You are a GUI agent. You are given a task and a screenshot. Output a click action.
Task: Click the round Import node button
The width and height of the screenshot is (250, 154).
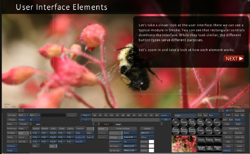pyautogui.click(x=217, y=130)
